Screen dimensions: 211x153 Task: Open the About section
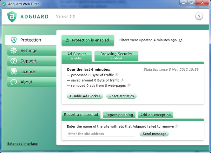click(x=32, y=82)
